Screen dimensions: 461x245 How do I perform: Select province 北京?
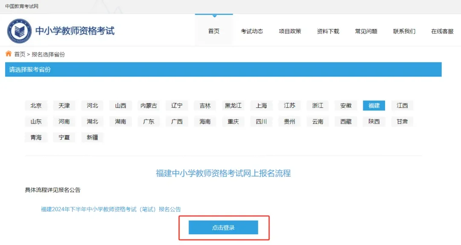click(x=36, y=106)
